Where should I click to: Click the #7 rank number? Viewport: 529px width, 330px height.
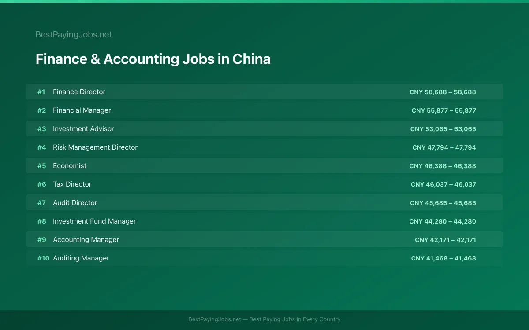pos(41,202)
